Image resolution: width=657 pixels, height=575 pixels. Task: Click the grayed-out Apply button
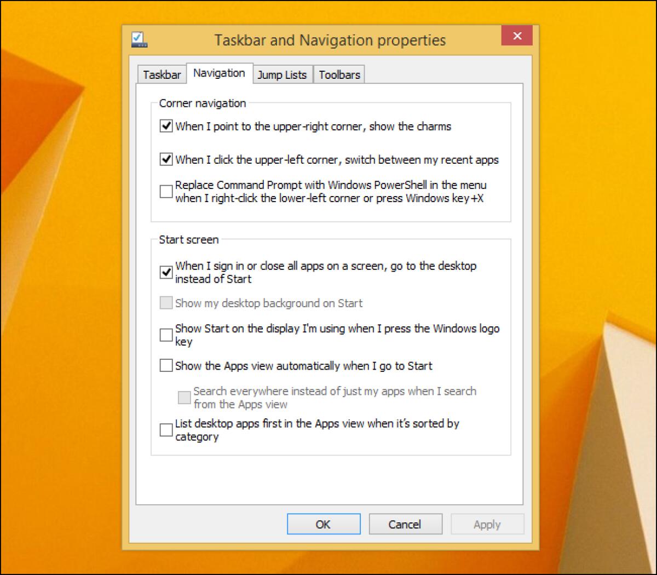pyautogui.click(x=487, y=524)
